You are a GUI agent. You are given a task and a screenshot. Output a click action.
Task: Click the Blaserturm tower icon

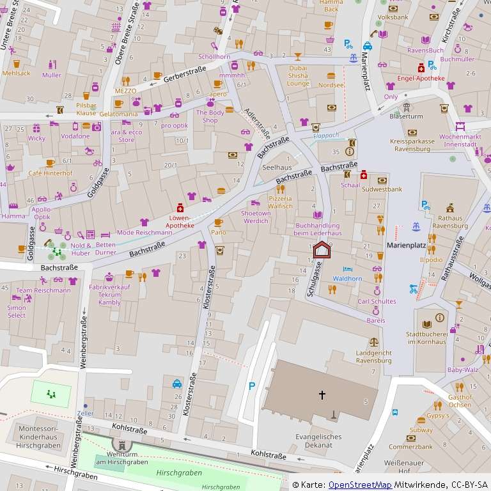click(407, 107)
